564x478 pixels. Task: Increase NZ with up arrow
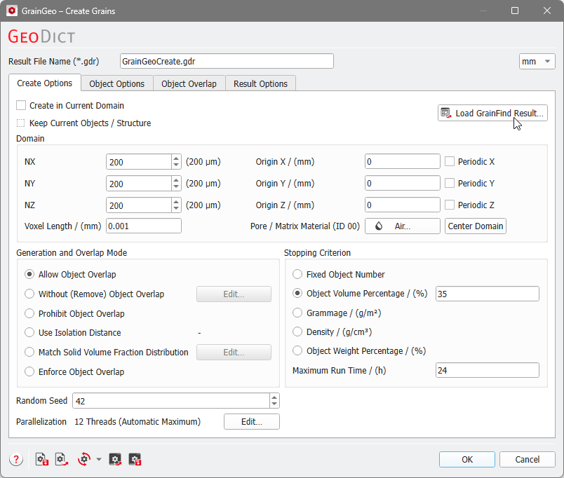point(176,202)
